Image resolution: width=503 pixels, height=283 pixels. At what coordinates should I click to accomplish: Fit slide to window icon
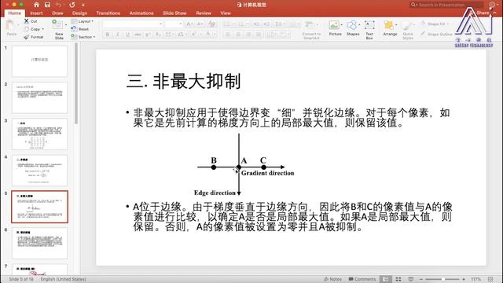(490, 279)
